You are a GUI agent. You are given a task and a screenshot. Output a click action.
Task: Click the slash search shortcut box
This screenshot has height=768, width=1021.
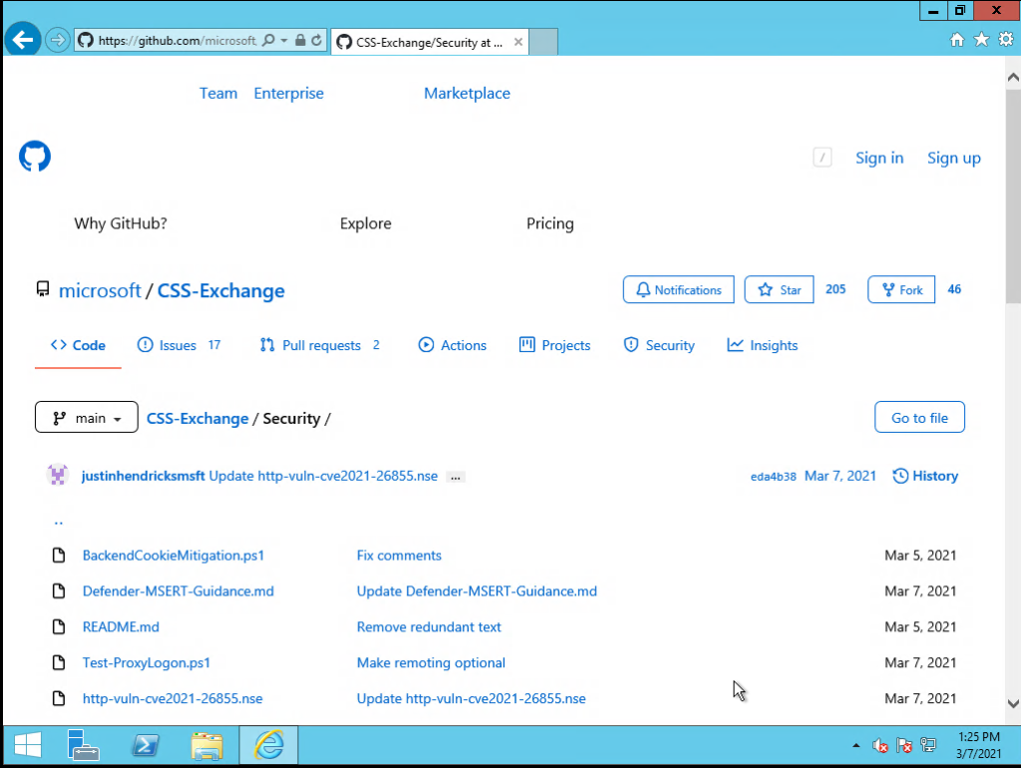point(823,158)
